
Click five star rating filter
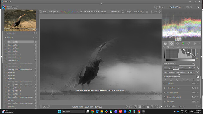click(98, 11)
